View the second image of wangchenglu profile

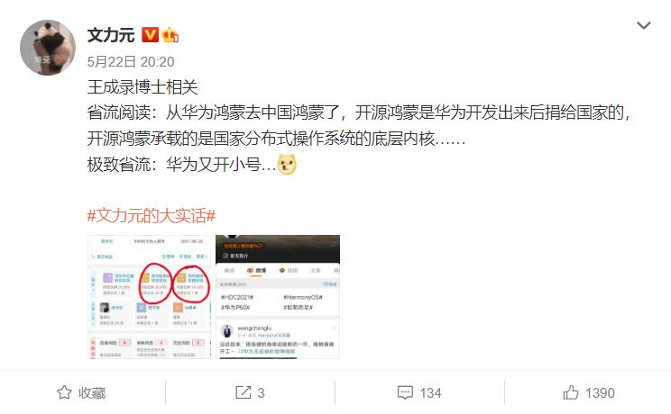(x=278, y=297)
